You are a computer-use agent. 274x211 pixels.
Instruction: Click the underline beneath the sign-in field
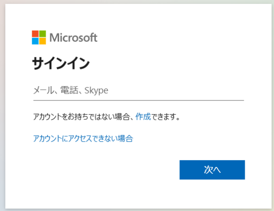pyautogui.click(x=139, y=100)
